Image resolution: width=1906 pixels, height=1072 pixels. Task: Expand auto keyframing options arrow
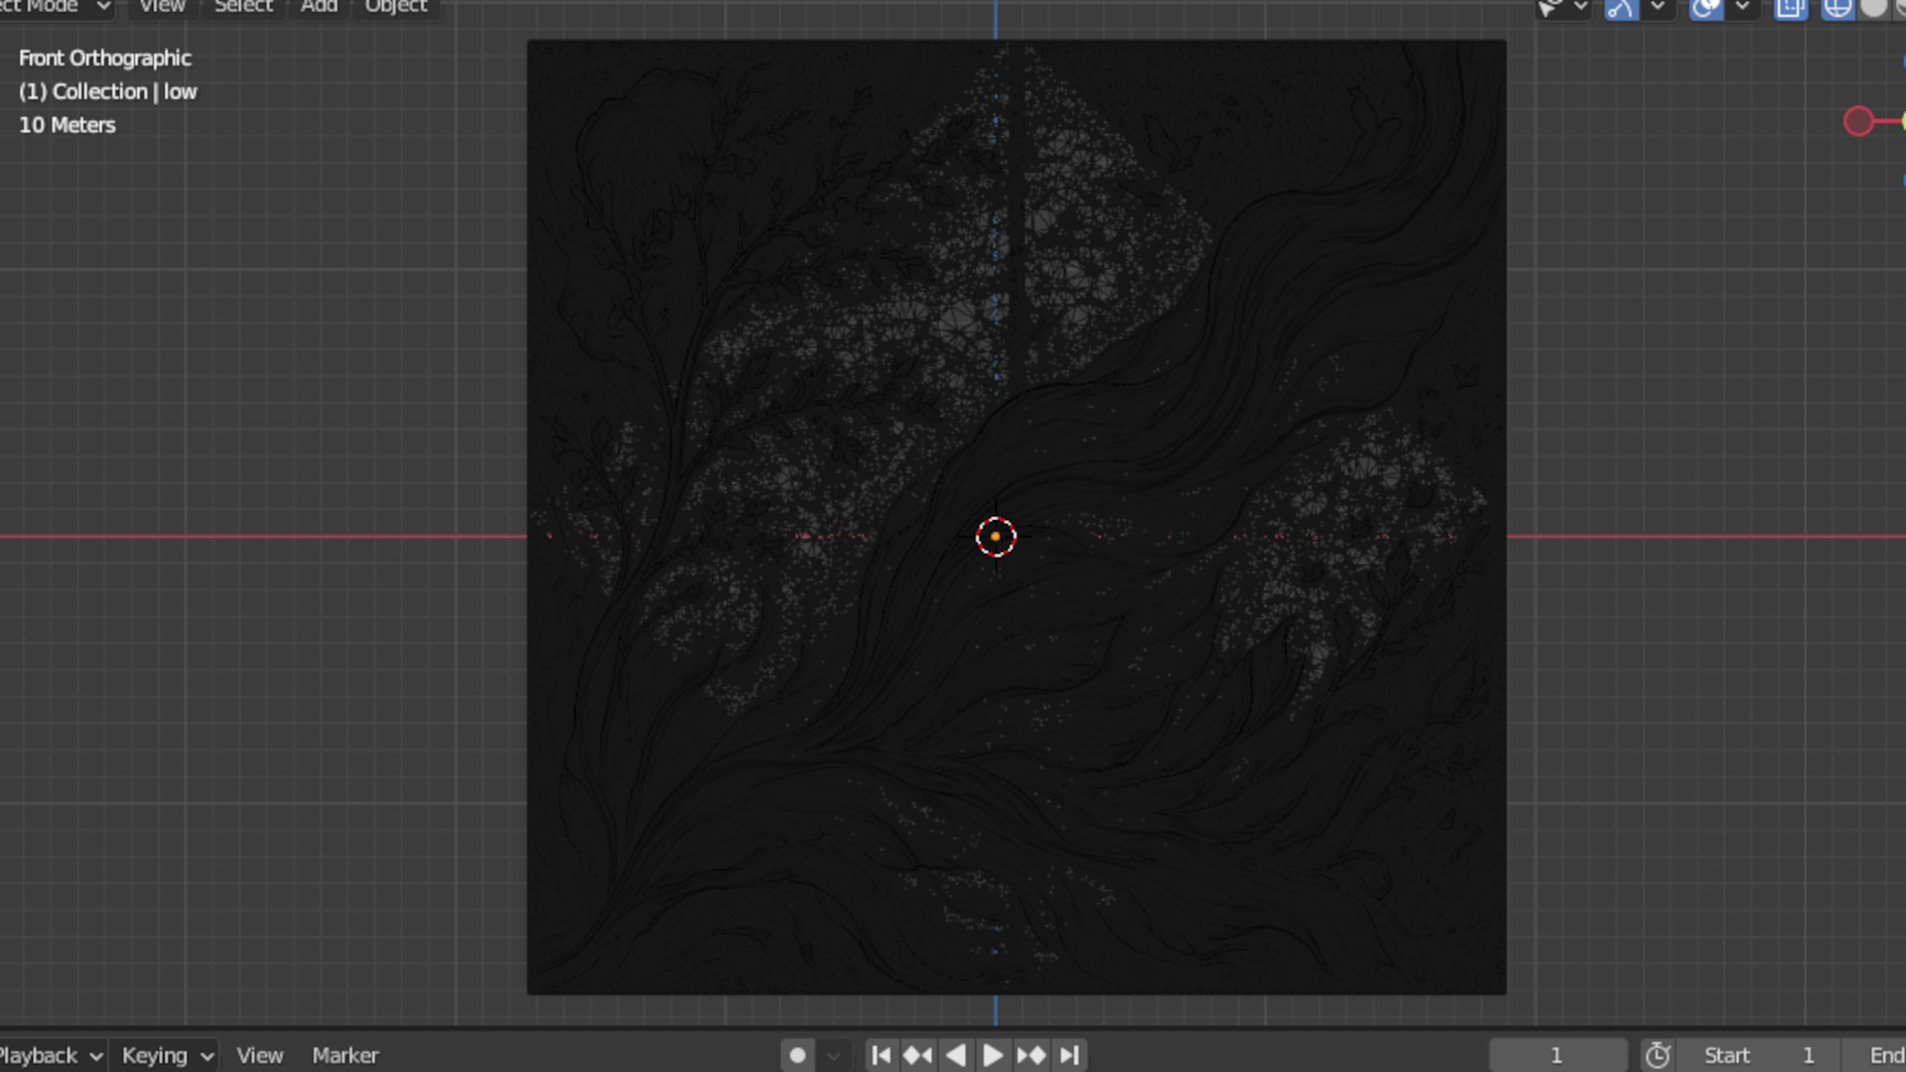pyautogui.click(x=834, y=1055)
